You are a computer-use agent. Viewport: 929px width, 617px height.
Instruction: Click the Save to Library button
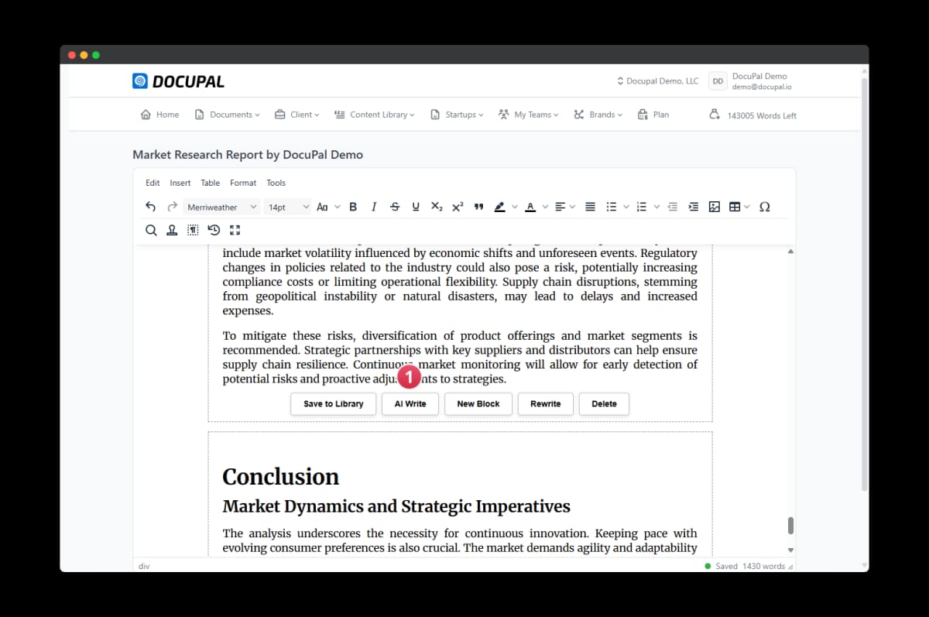pos(333,404)
